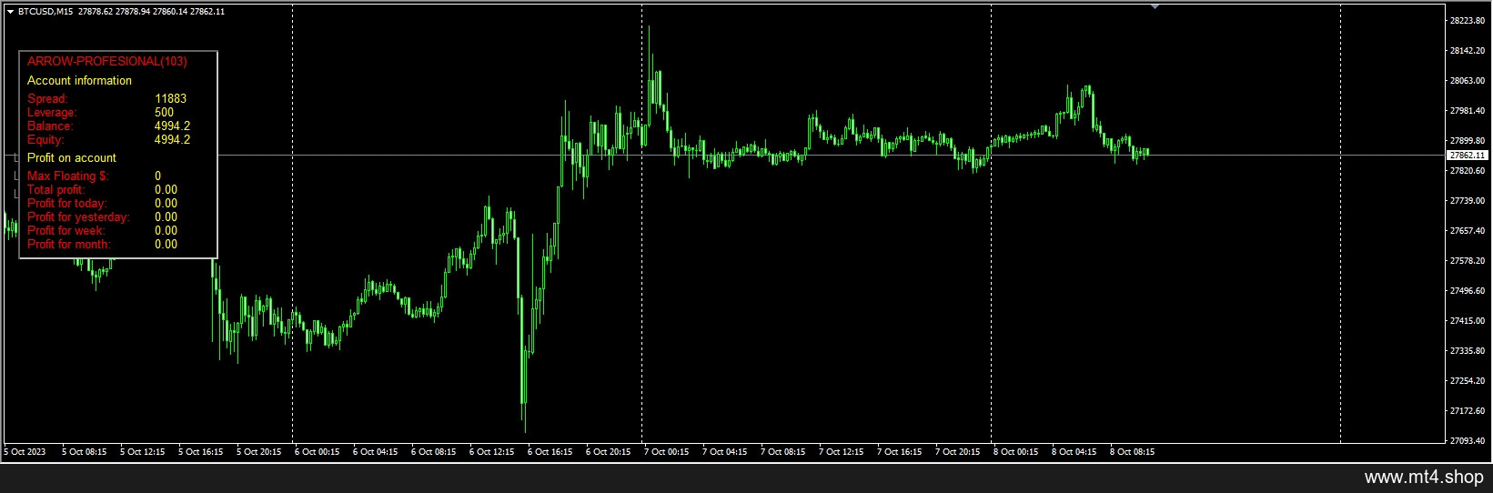Click the '5 Oct 08:15' time label
Image resolution: width=1493 pixels, height=493 pixels.
click(84, 452)
